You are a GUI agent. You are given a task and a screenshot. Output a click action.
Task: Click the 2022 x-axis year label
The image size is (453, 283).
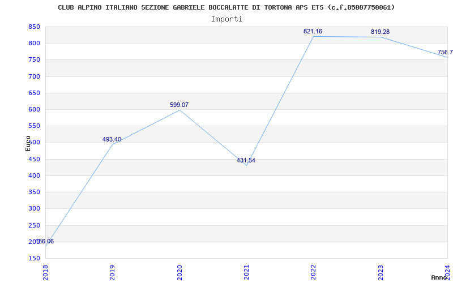[x=314, y=272]
